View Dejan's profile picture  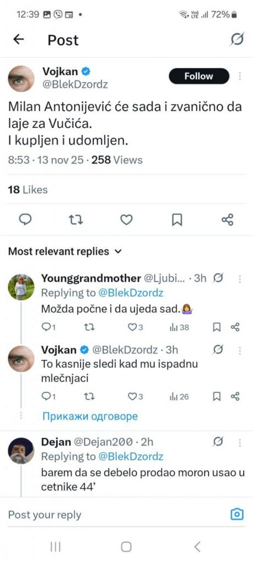[21, 450]
